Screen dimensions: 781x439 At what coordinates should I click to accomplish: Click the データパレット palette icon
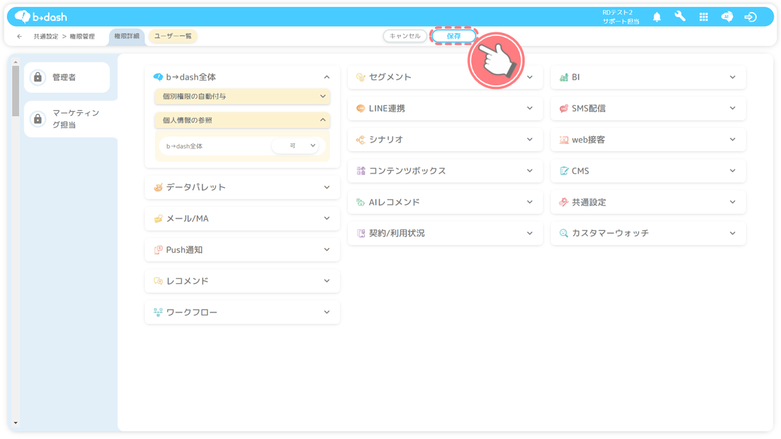158,187
